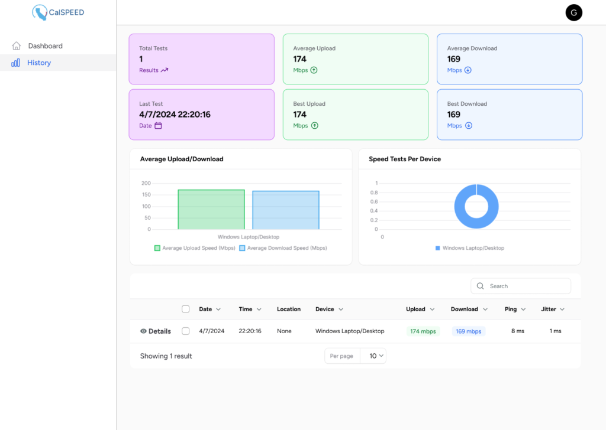Click the trending arrow icon beside Results
The width and height of the screenshot is (606, 430).
click(165, 70)
